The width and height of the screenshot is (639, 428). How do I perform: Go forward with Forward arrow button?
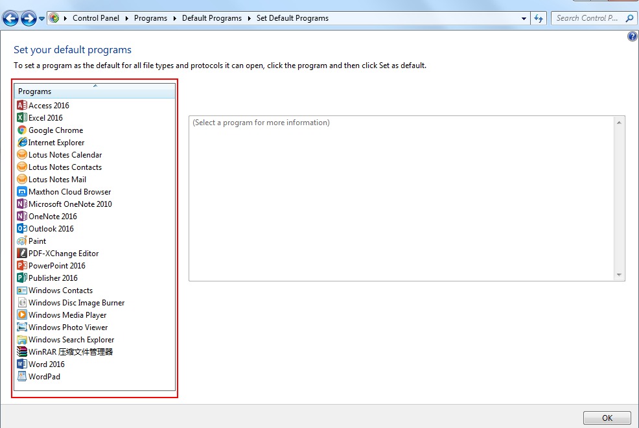tap(29, 18)
